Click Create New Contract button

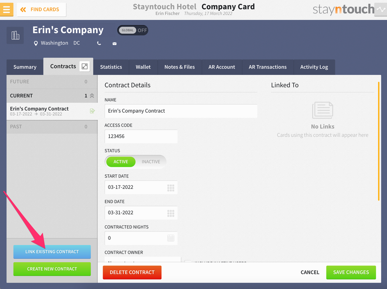click(52, 269)
